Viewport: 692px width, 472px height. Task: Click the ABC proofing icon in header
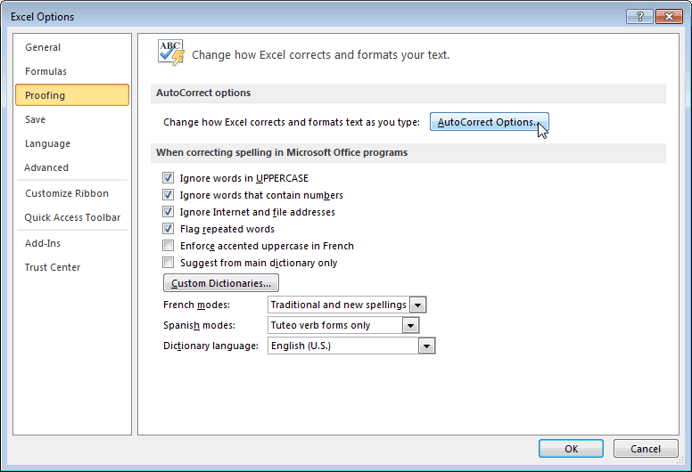pos(169,53)
